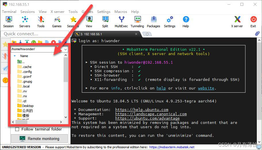Open the Sessions star sidebar tab
Screen dimensions: 262x150
coord(5,44)
